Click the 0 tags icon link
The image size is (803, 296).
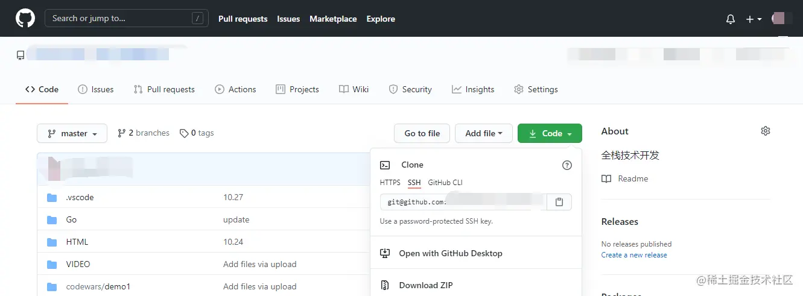(x=197, y=133)
